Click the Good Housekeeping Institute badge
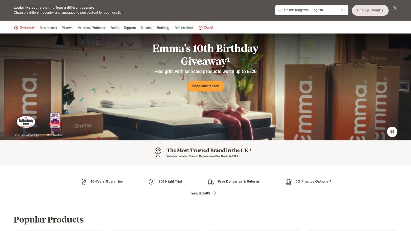411x231 pixels. pos(26,122)
